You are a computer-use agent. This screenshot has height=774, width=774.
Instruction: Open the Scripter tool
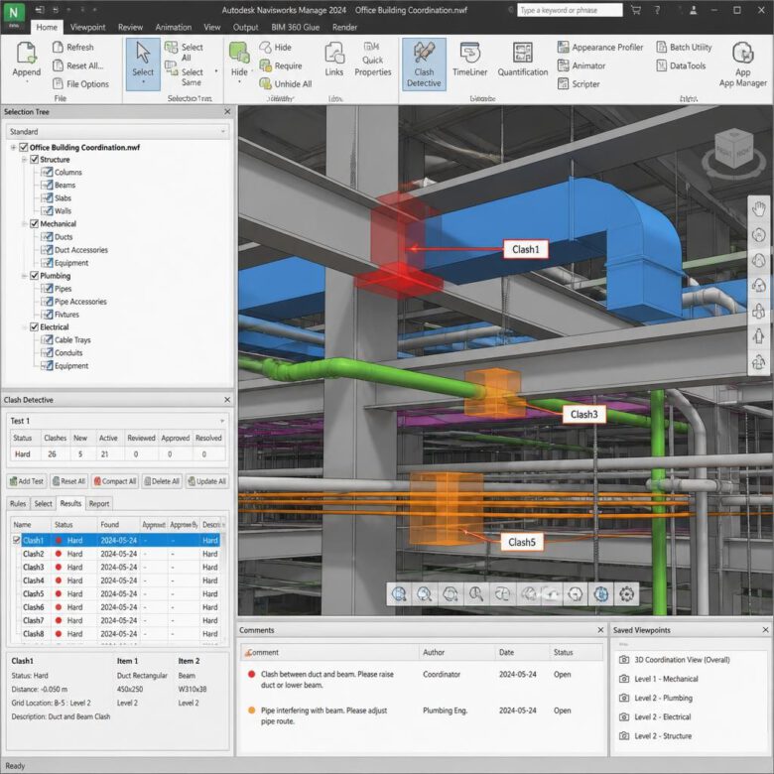click(x=579, y=84)
